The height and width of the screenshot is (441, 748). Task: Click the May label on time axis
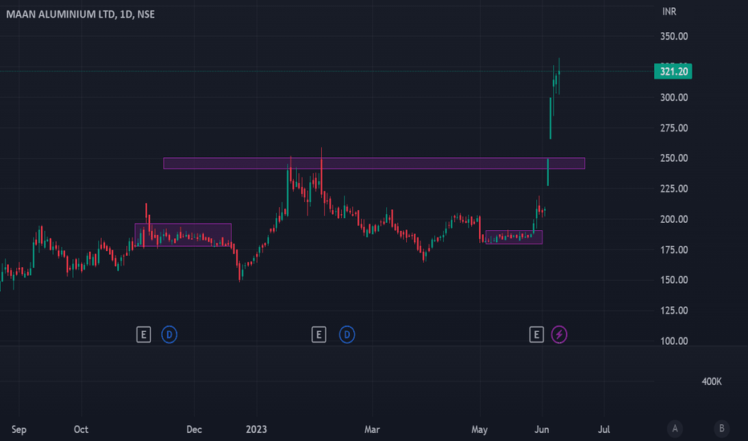479,430
